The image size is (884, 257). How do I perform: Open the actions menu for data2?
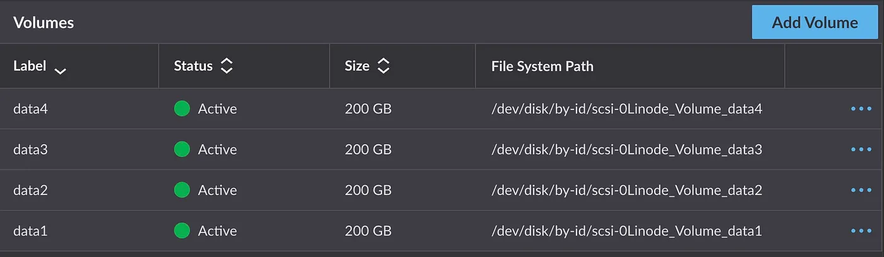pyautogui.click(x=861, y=190)
